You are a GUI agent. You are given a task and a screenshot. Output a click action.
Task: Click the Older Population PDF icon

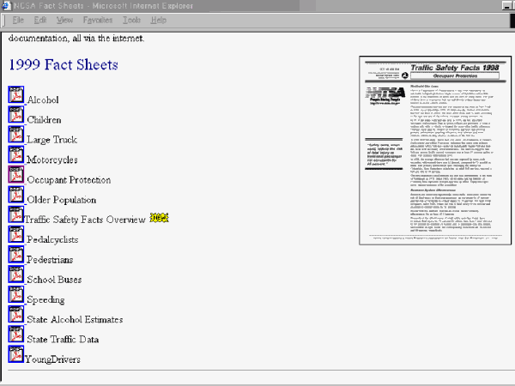click(16, 195)
